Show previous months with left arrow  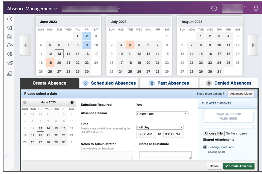[x=25, y=45]
